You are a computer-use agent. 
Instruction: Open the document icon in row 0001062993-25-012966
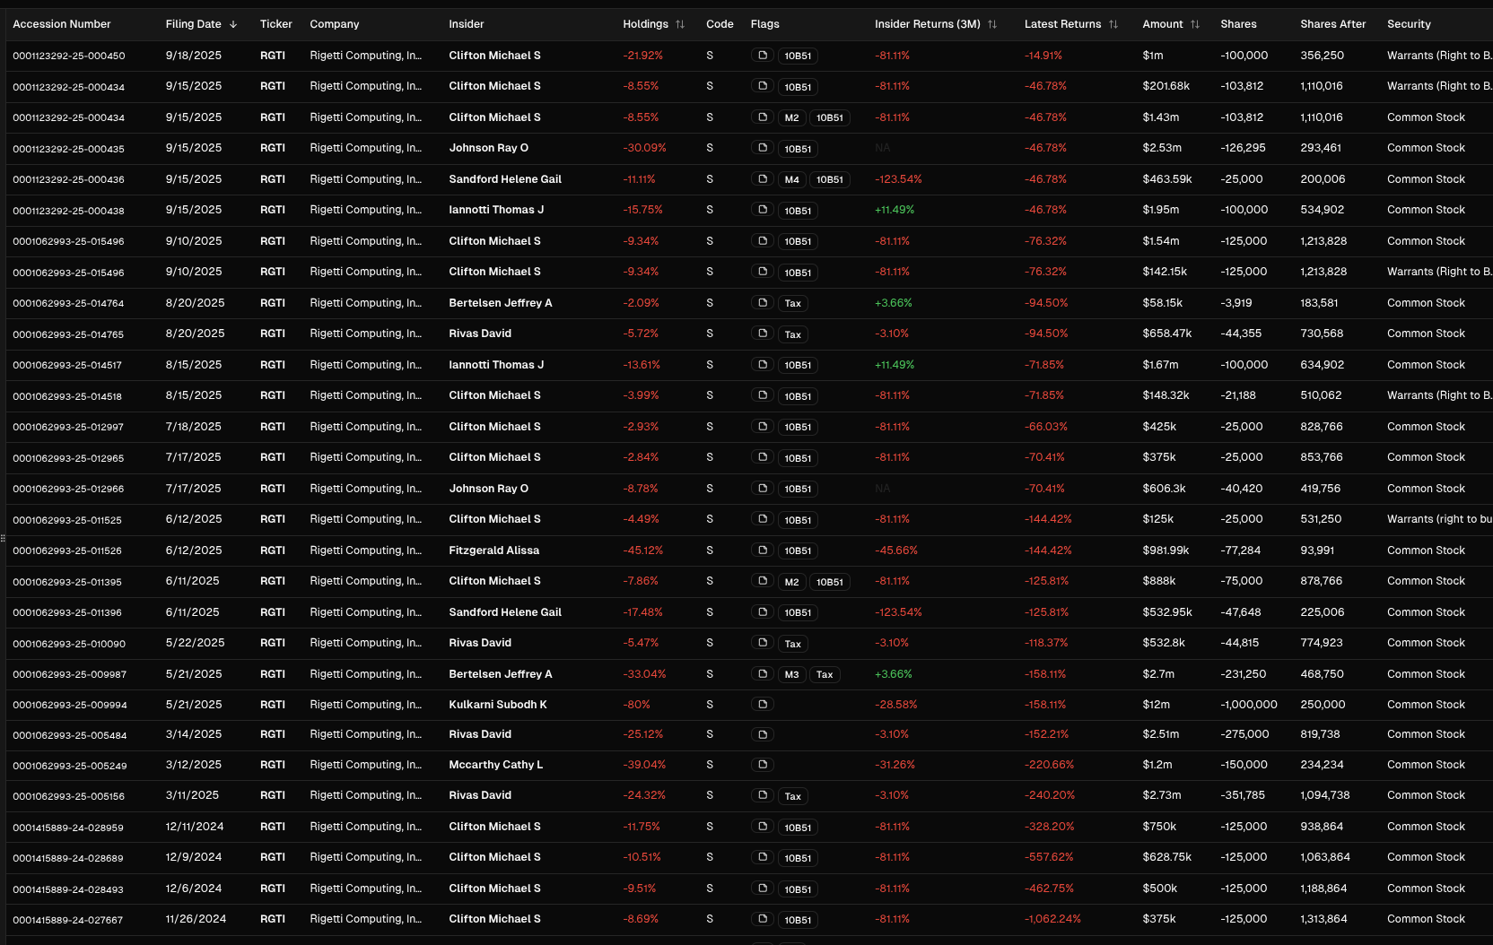(x=762, y=489)
